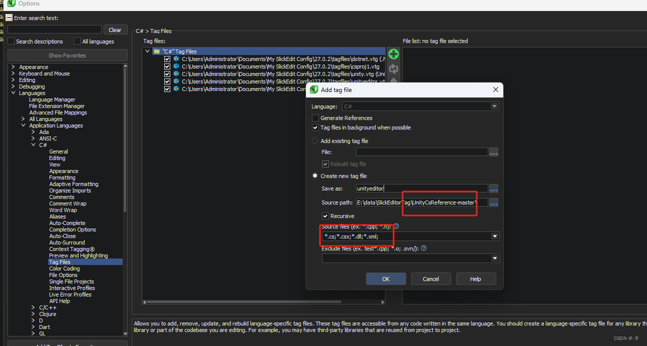Enable the Search descriptions checkbox
The height and width of the screenshot is (346, 647).
11,41
